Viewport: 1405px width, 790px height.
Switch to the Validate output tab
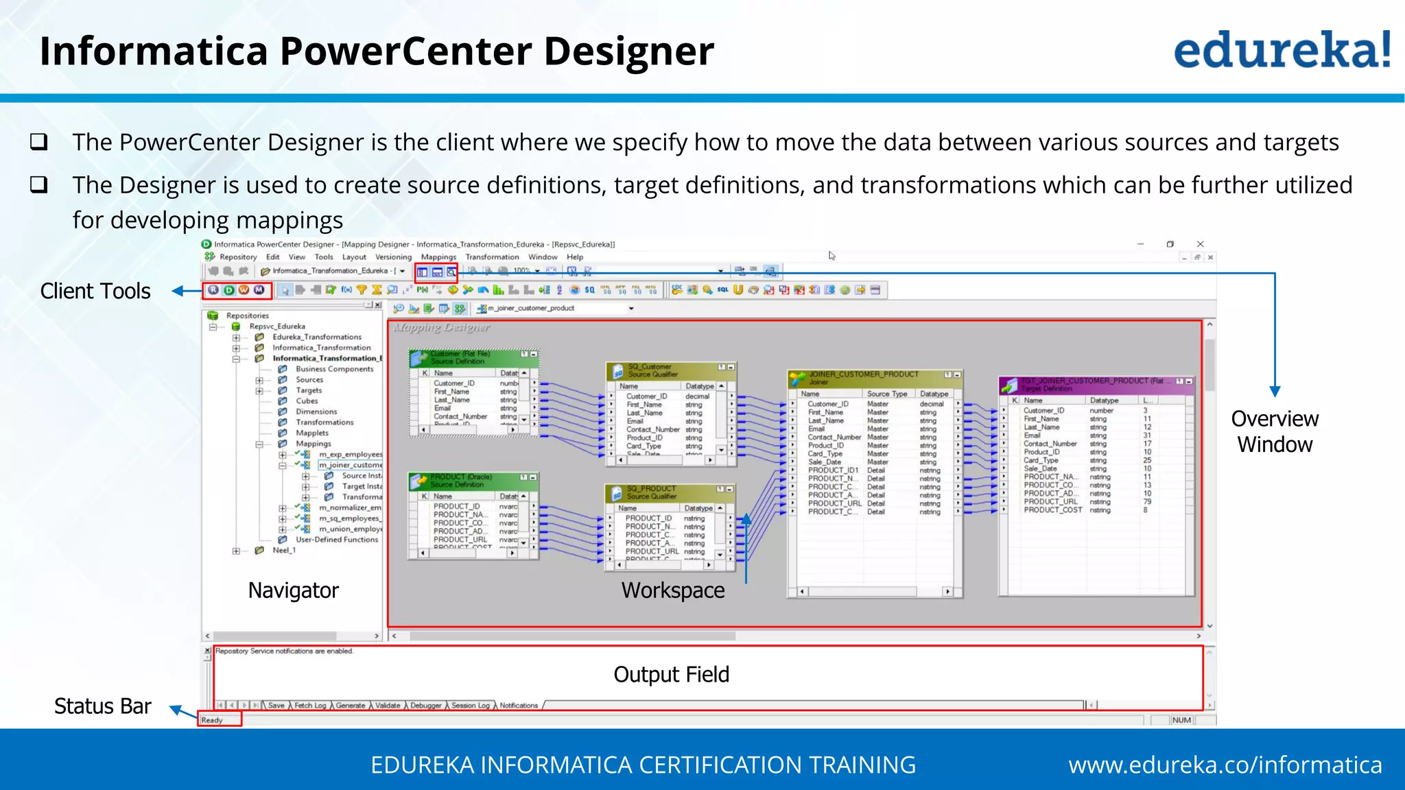[x=388, y=706]
